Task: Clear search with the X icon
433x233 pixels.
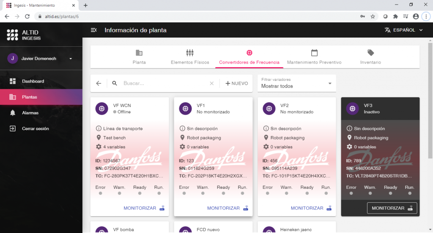Action: tap(212, 83)
